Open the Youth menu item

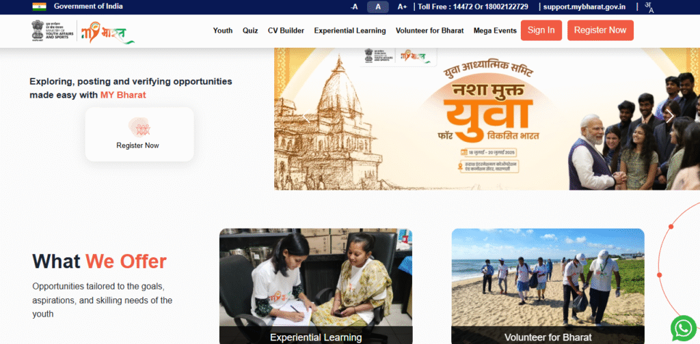[x=223, y=31]
